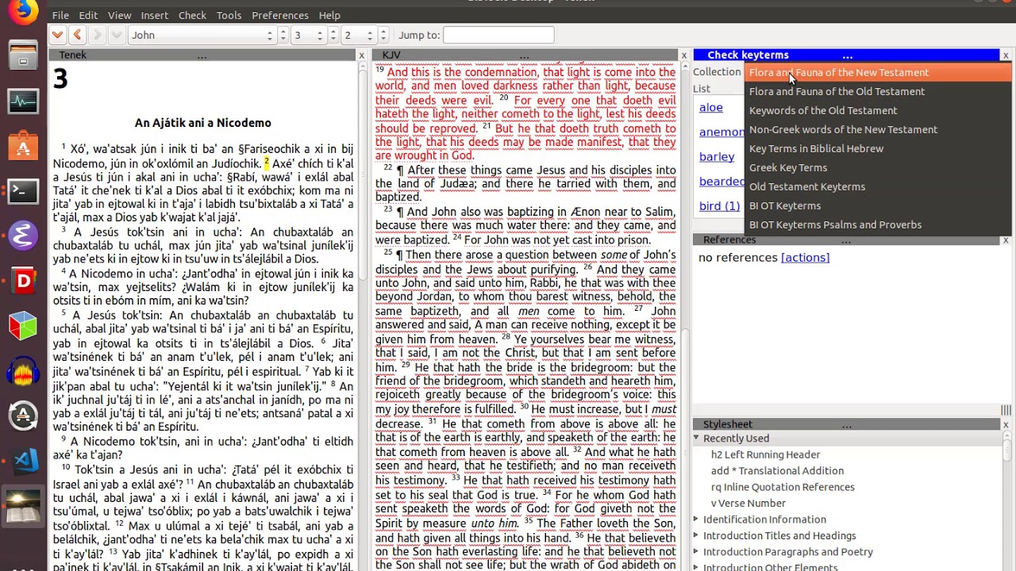Select the v Verse Number style
Viewport: 1016px width, 571px height.
(x=749, y=503)
